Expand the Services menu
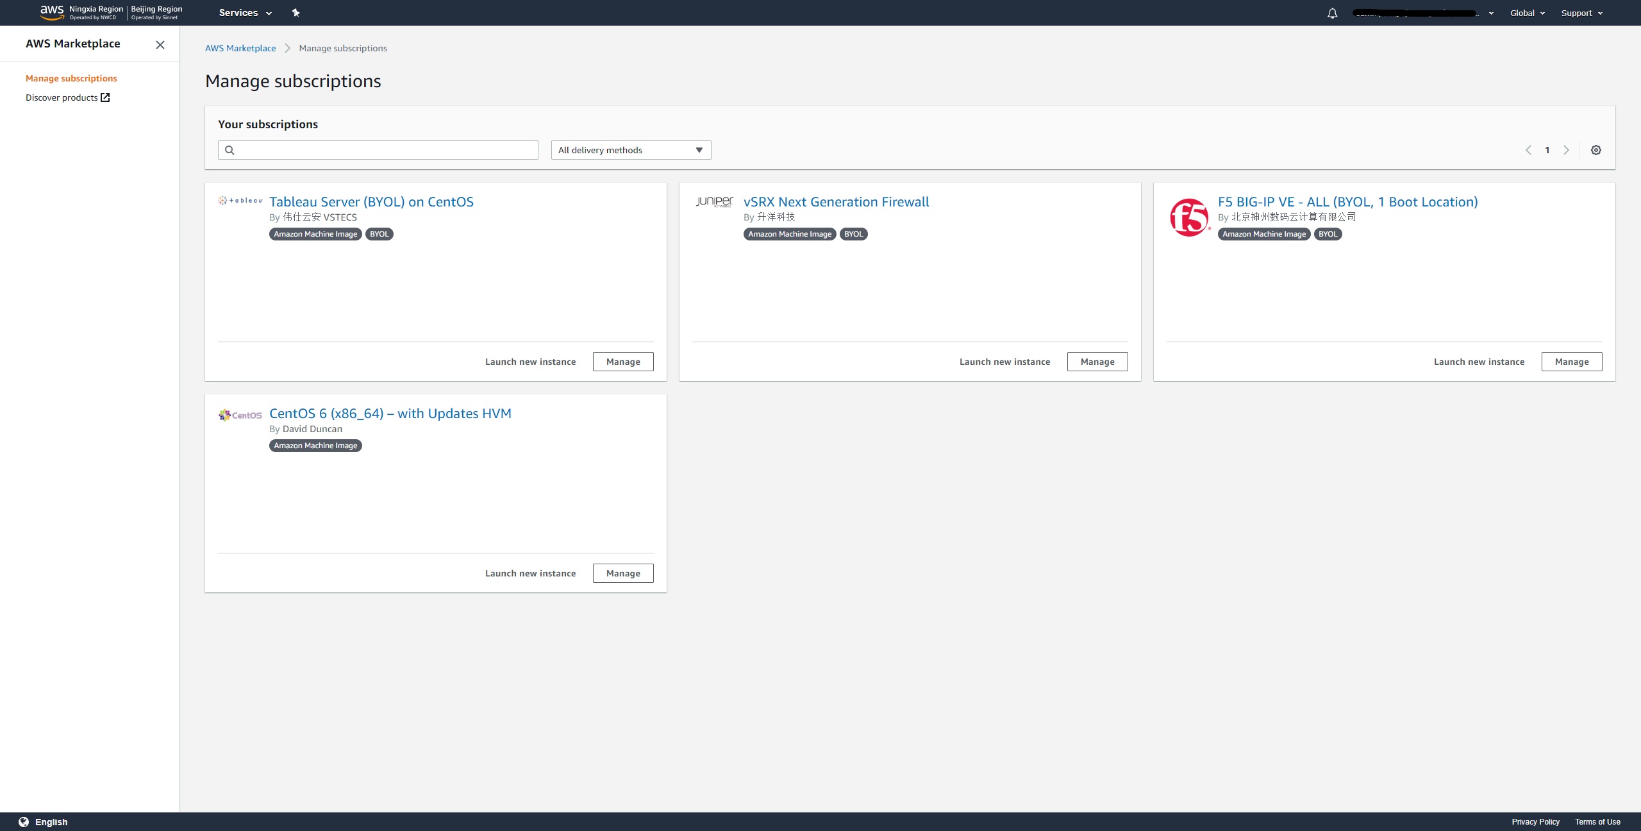This screenshot has height=831, width=1641. click(246, 13)
